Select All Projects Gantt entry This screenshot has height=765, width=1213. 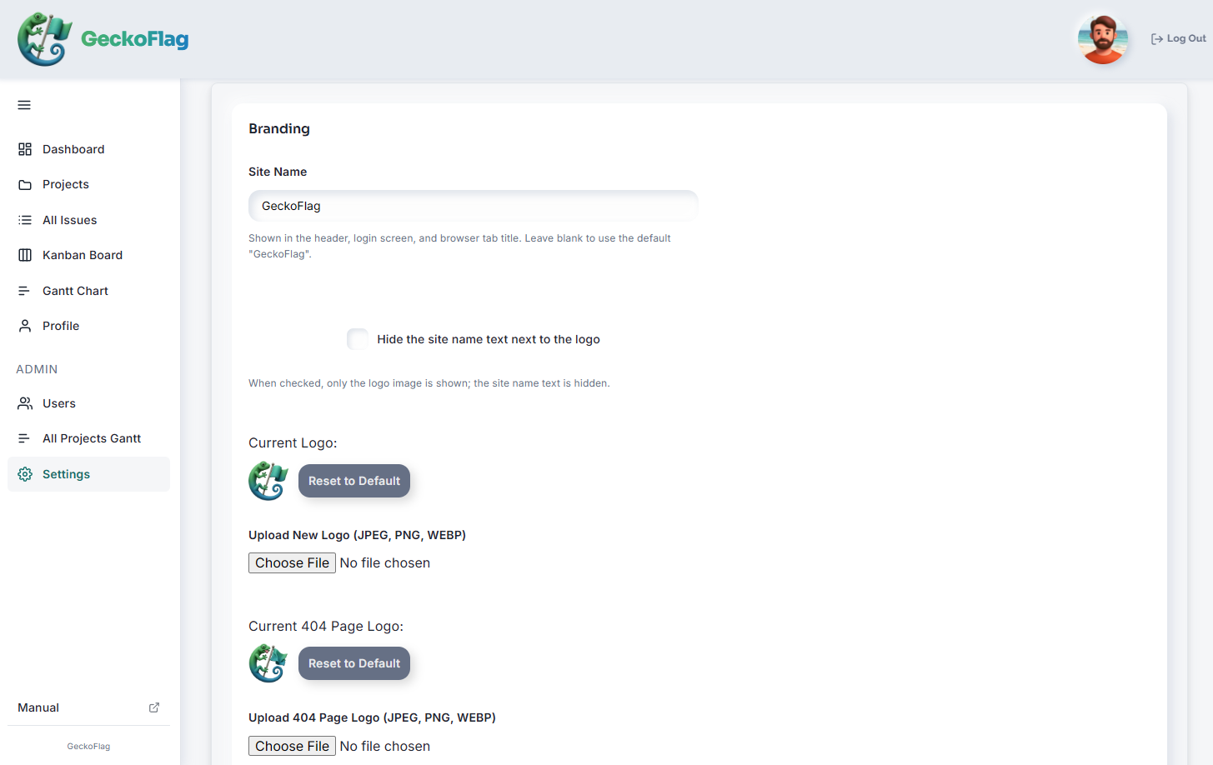(x=88, y=438)
